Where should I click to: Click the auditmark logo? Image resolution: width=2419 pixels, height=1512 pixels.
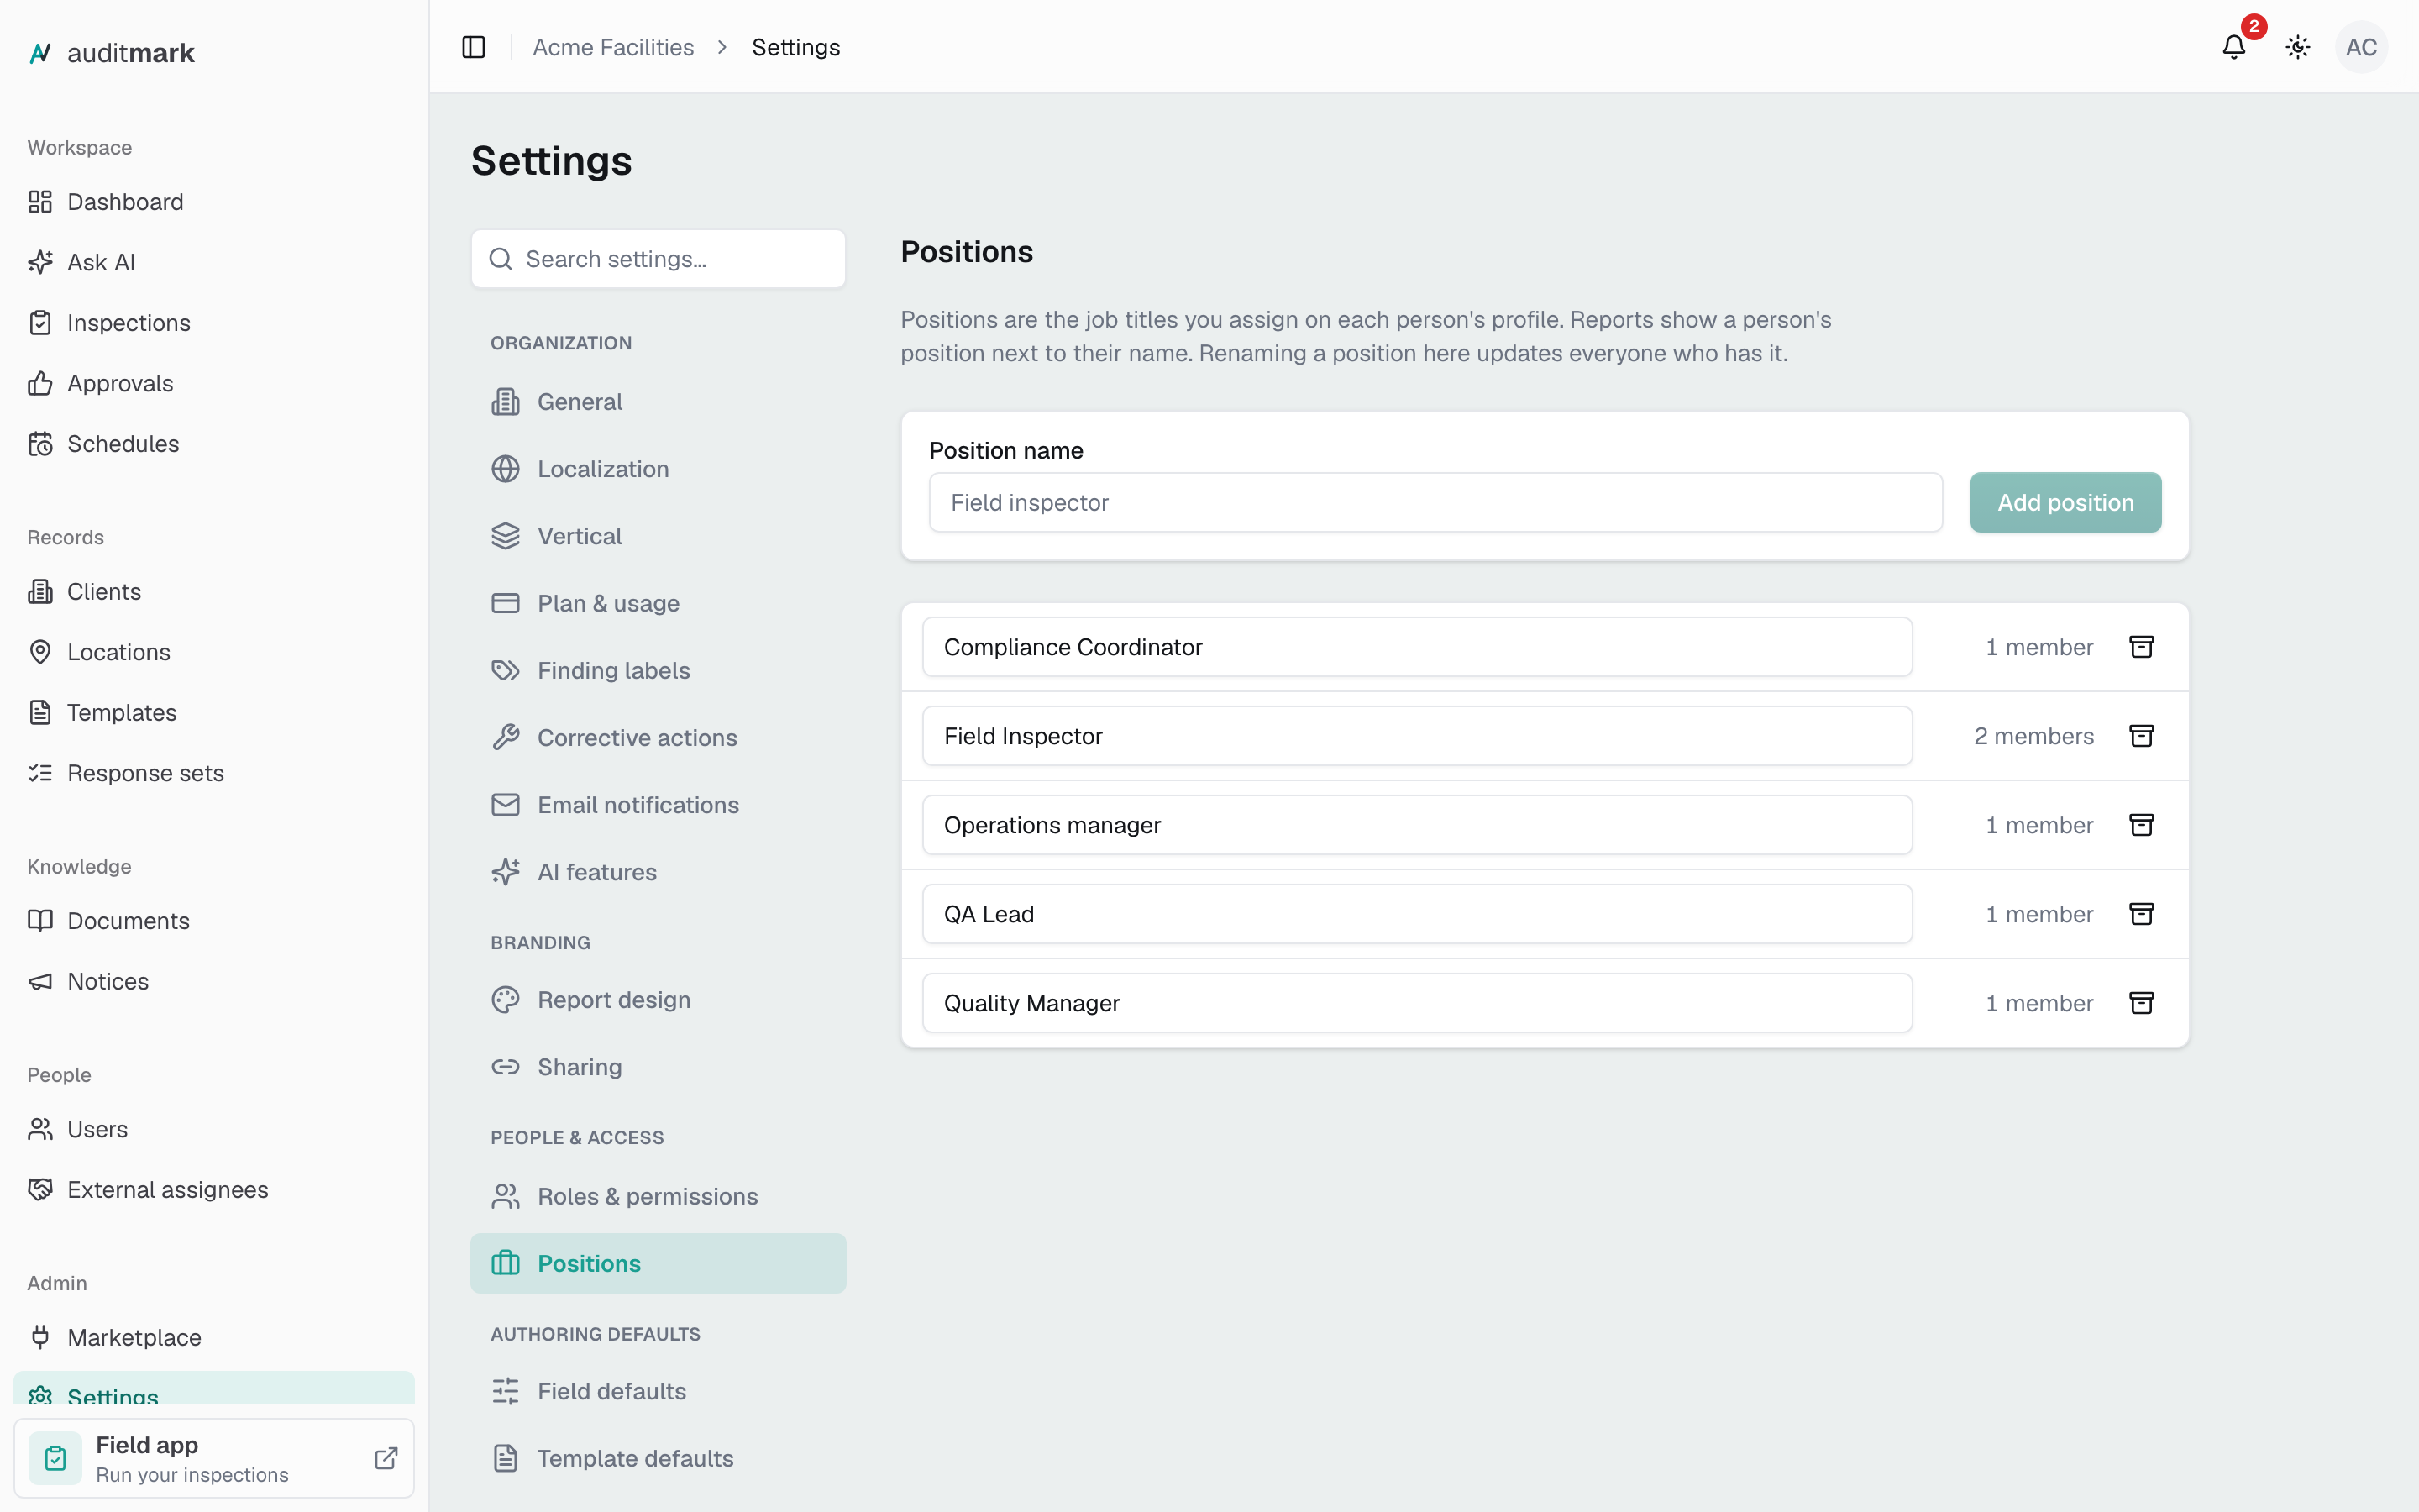[111, 53]
